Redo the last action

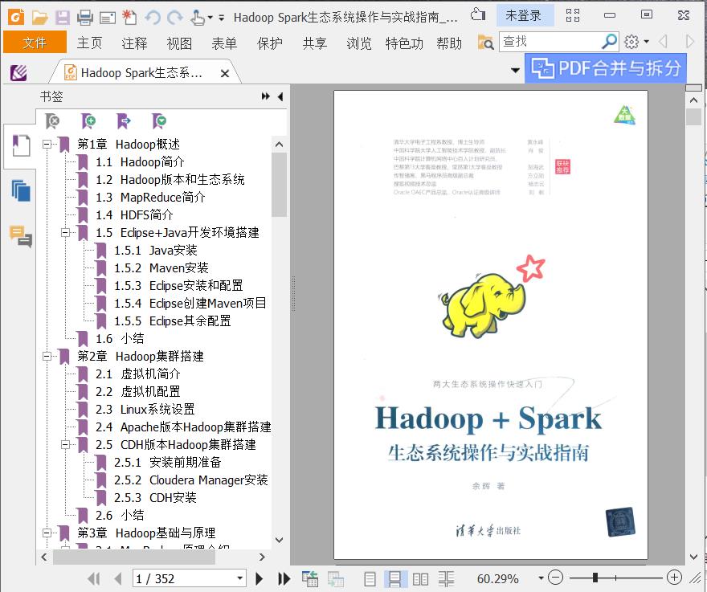pyautogui.click(x=175, y=18)
